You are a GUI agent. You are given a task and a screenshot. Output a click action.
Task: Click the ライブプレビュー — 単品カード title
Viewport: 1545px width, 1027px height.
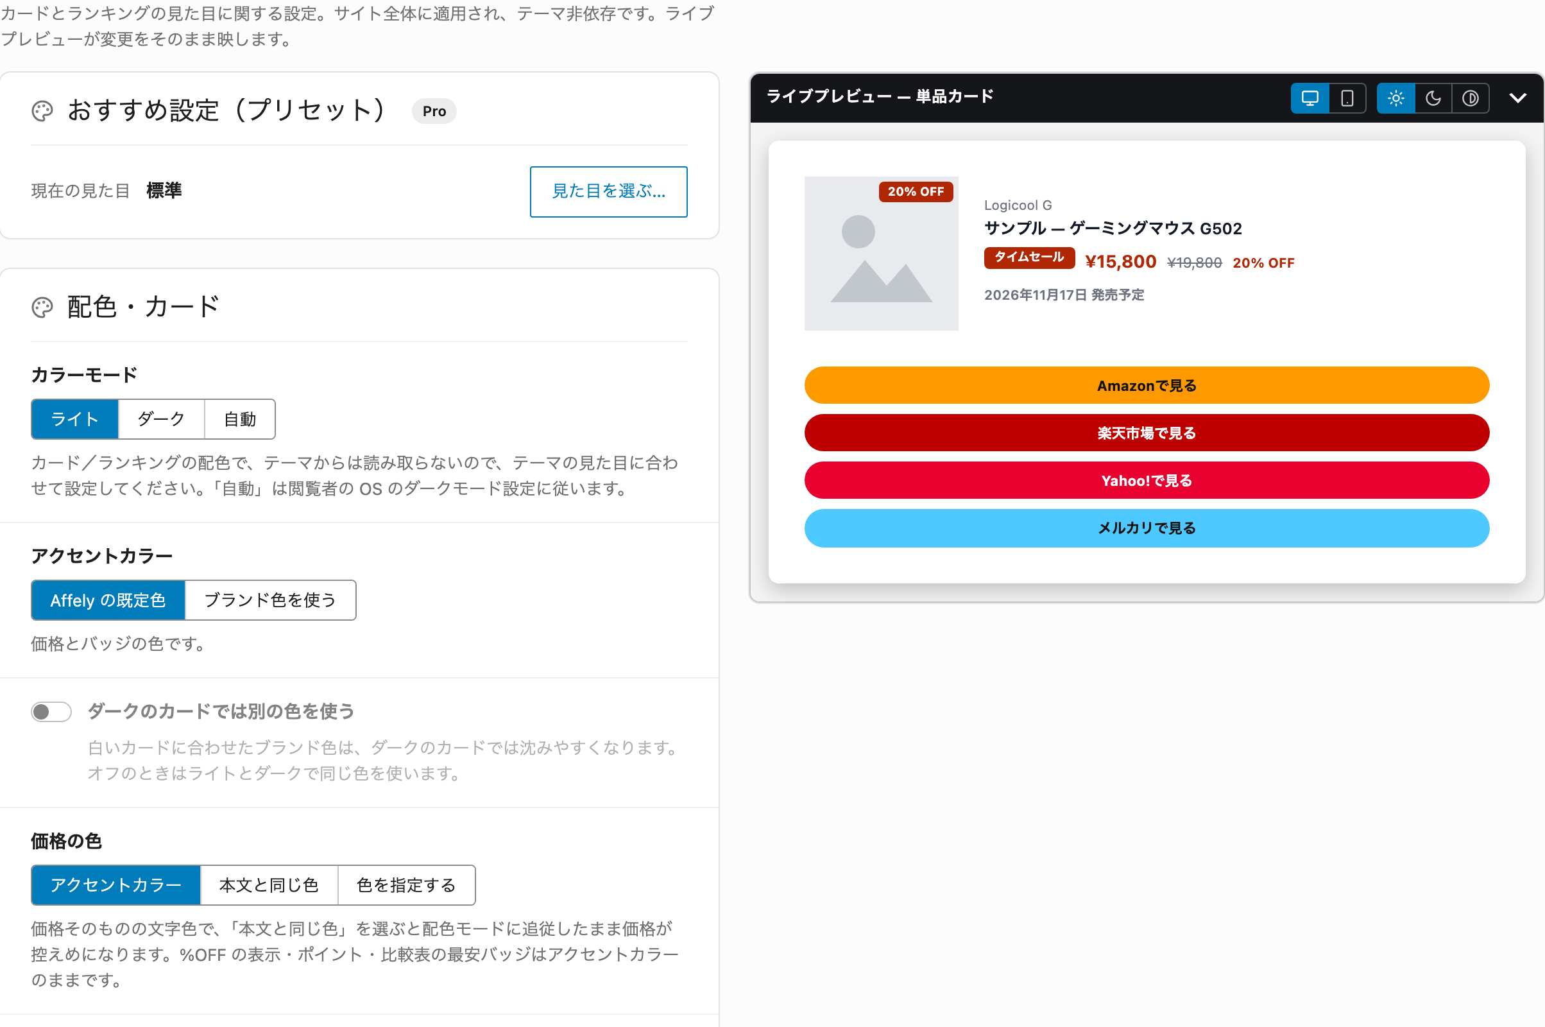tap(880, 96)
